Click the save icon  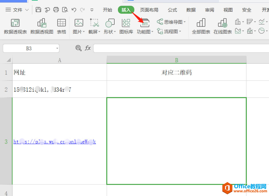click(x=38, y=9)
